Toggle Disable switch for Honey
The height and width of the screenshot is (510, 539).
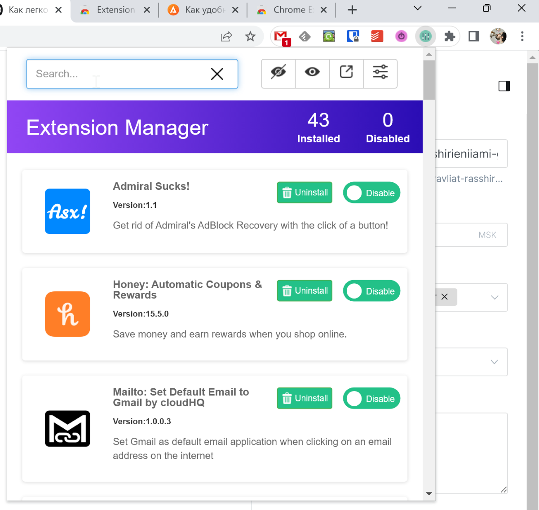[x=371, y=291]
